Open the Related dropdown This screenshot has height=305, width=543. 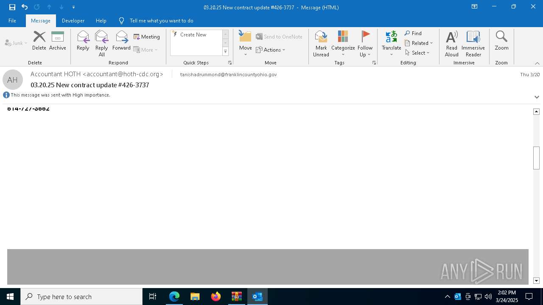(419, 43)
